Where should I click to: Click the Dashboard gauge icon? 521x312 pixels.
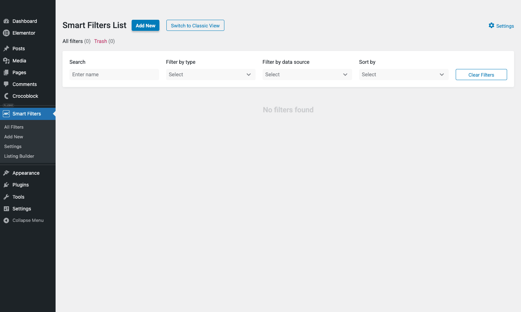[6, 21]
